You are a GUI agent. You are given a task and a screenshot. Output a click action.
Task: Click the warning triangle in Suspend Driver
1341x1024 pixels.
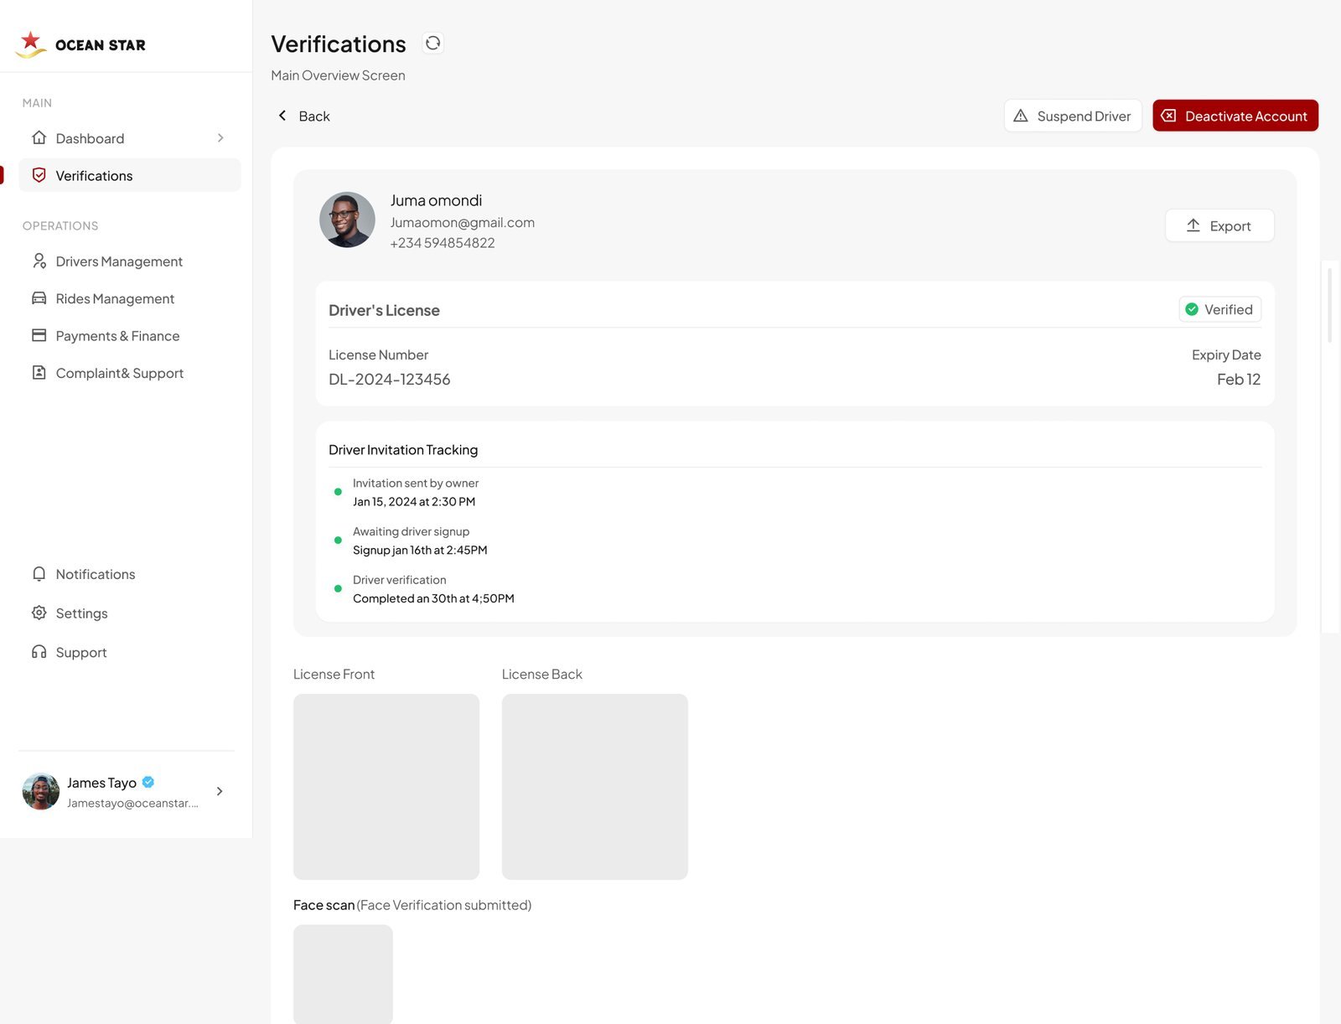point(1020,116)
